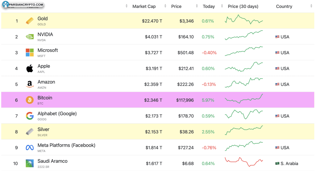316x171 pixels.
Task: Click NVIDIA market cap $4.031 T
Action: tap(153, 37)
